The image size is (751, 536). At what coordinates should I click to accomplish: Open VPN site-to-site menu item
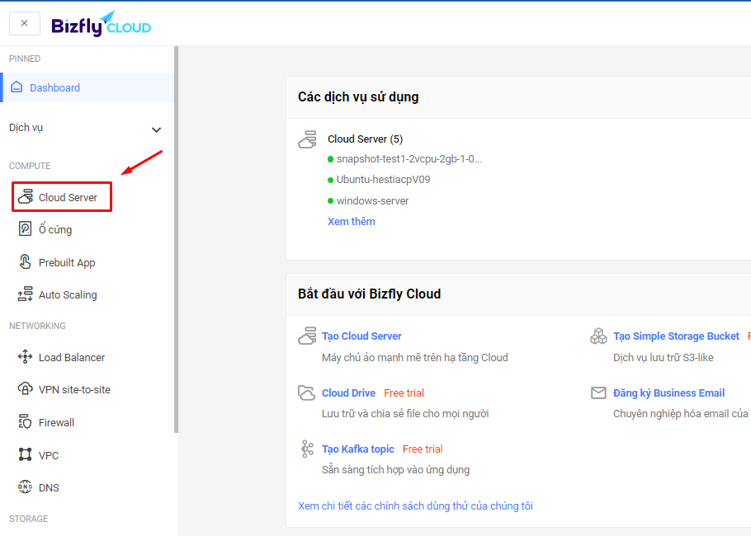(x=74, y=389)
